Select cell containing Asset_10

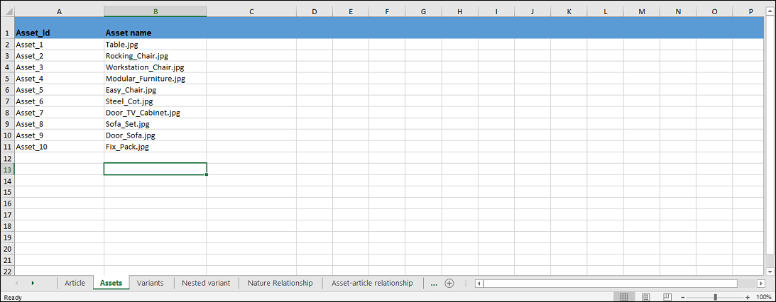click(x=60, y=147)
